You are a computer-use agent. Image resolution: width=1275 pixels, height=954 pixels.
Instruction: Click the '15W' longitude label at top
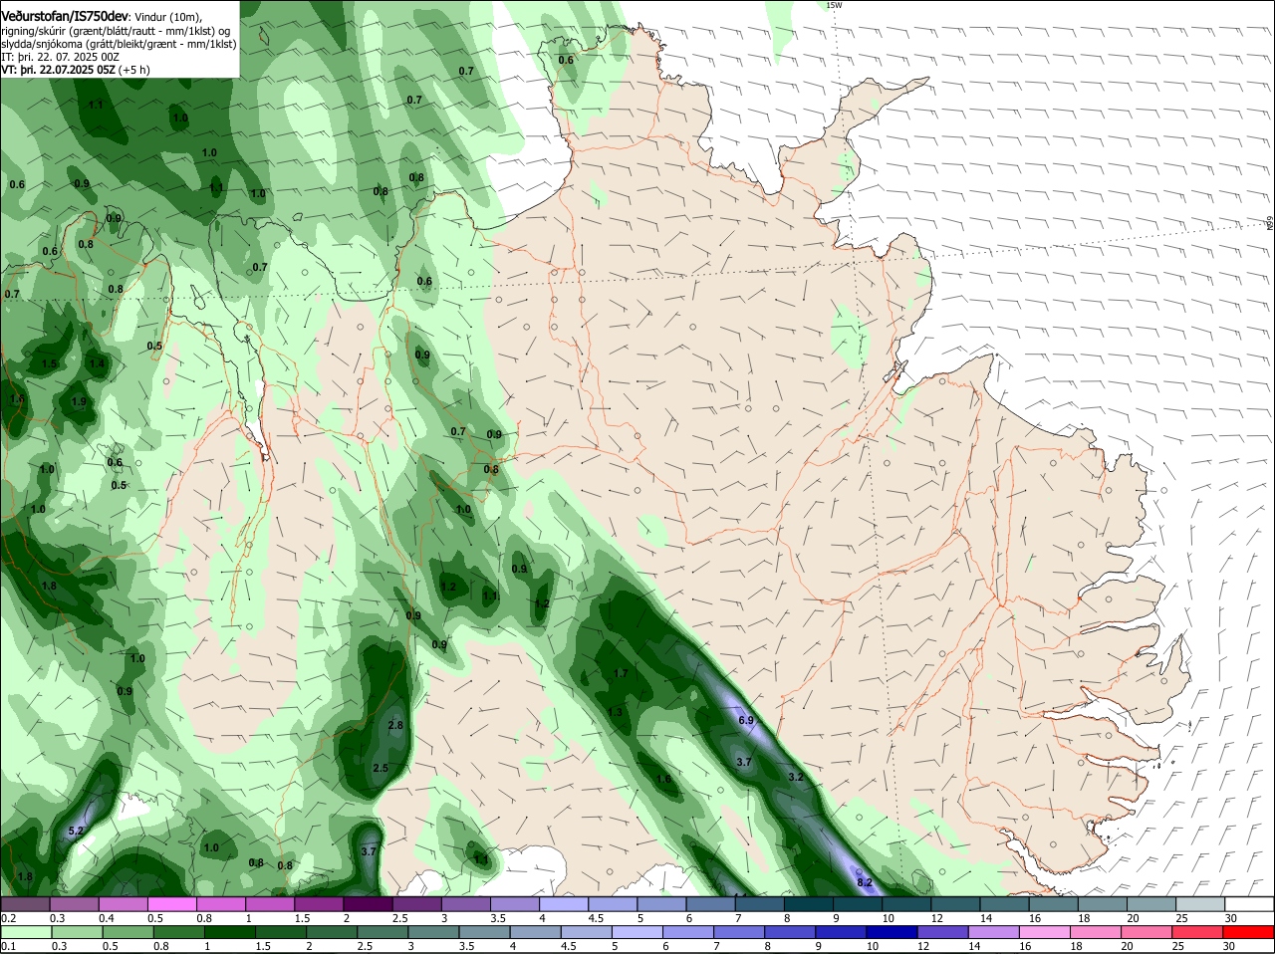pos(834,5)
